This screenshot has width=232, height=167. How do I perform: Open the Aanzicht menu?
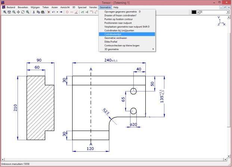click(x=65, y=7)
